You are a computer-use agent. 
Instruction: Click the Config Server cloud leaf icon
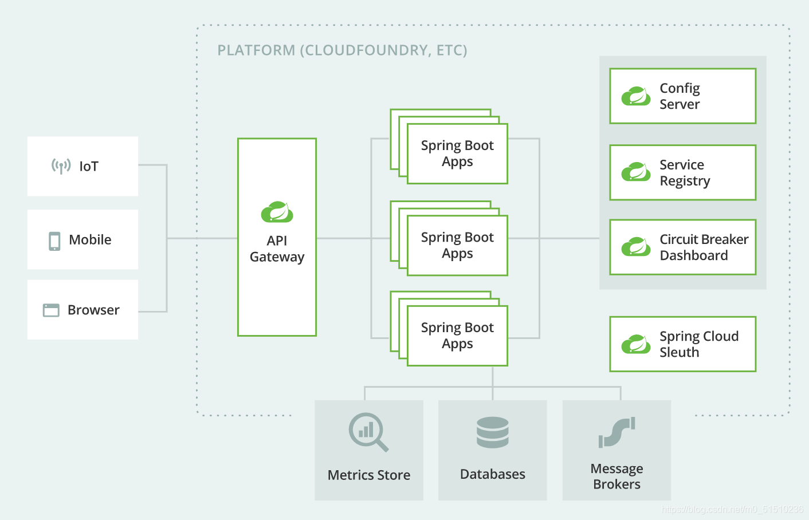tap(636, 96)
